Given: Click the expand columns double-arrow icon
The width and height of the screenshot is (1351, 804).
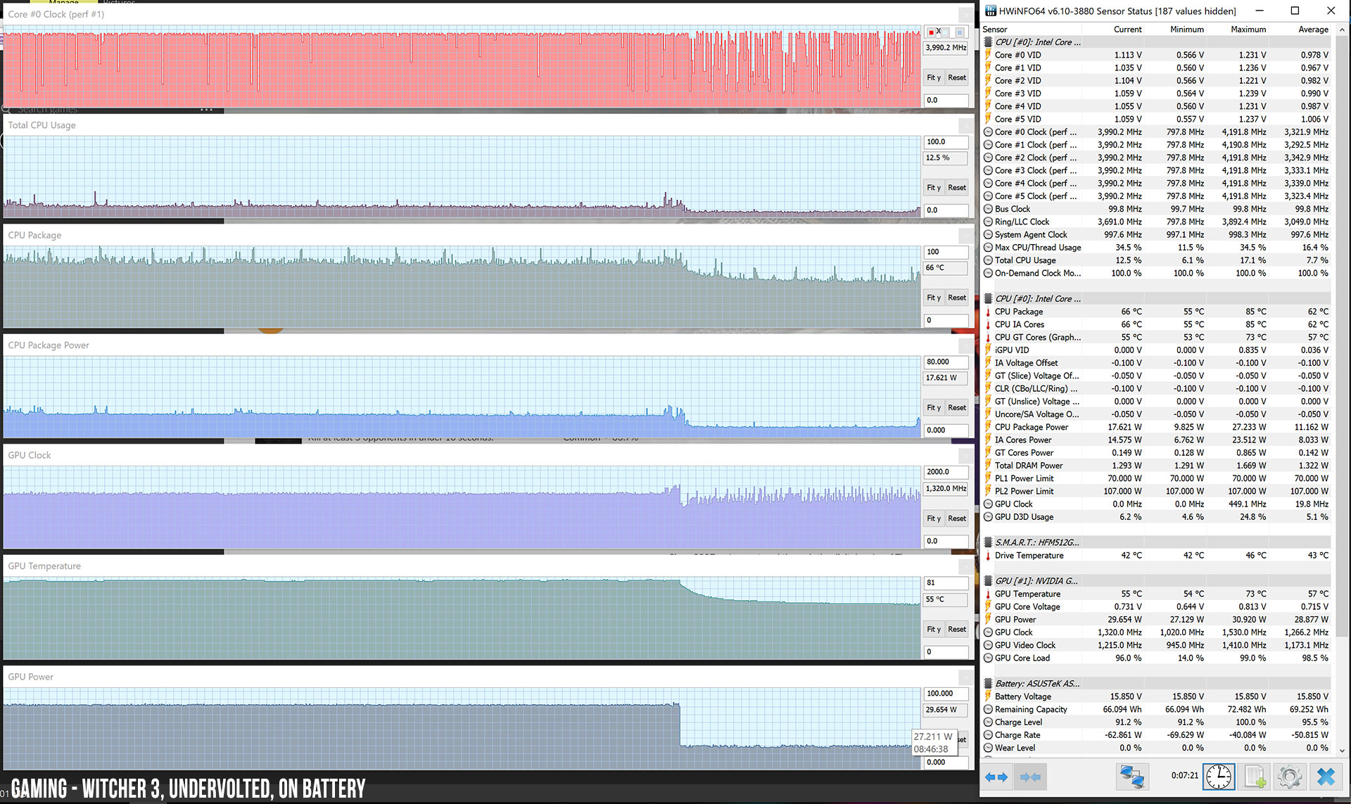Looking at the screenshot, I should click(x=996, y=777).
